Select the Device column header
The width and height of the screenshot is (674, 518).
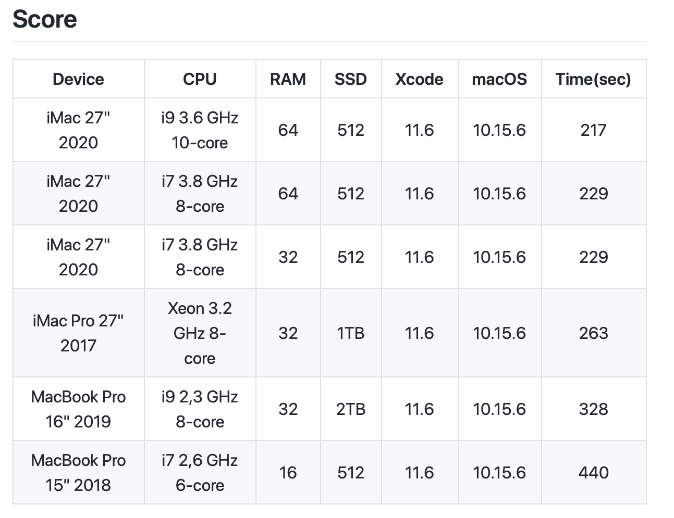pyautogui.click(x=78, y=79)
